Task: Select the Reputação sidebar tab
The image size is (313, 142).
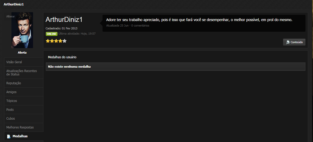Action: coord(24,83)
